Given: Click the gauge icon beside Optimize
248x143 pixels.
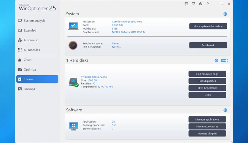Looking at the screenshot, I should click(20, 69).
